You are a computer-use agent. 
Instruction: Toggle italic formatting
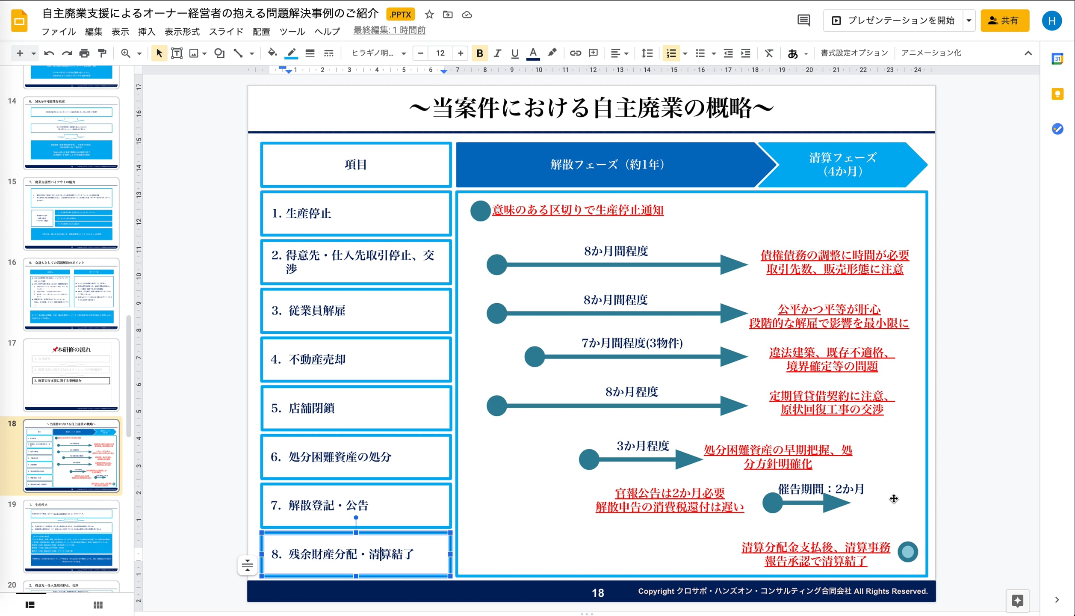pyautogui.click(x=497, y=53)
